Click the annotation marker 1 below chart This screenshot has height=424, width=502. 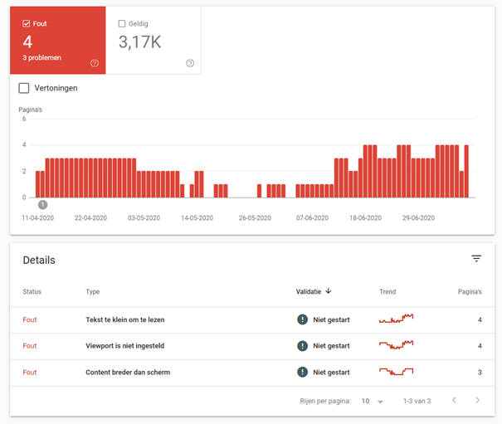pyautogui.click(x=42, y=205)
